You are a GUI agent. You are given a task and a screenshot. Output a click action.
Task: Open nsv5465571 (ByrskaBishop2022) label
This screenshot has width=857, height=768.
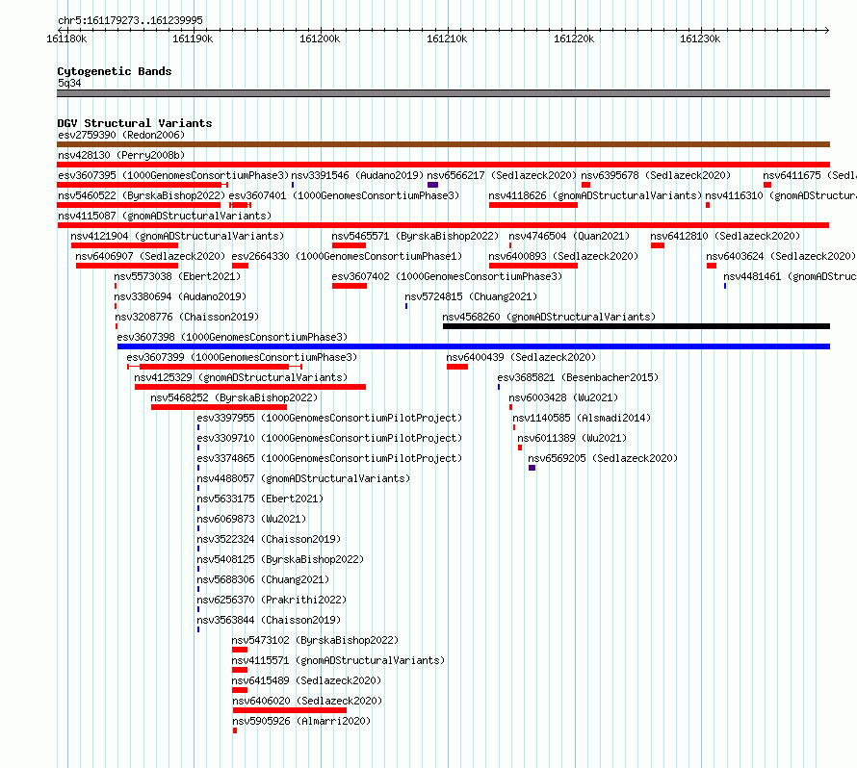[415, 236]
